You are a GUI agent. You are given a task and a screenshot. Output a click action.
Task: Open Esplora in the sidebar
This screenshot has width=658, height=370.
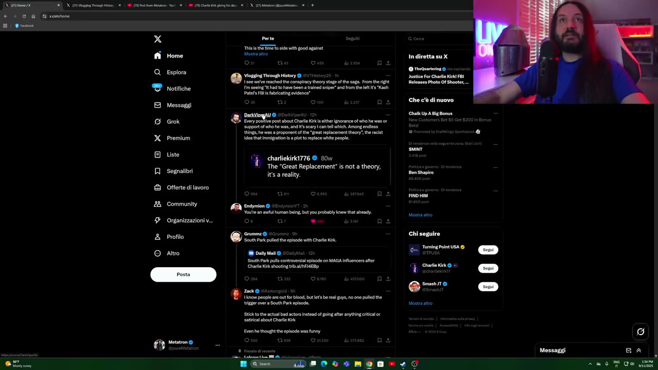point(170,72)
